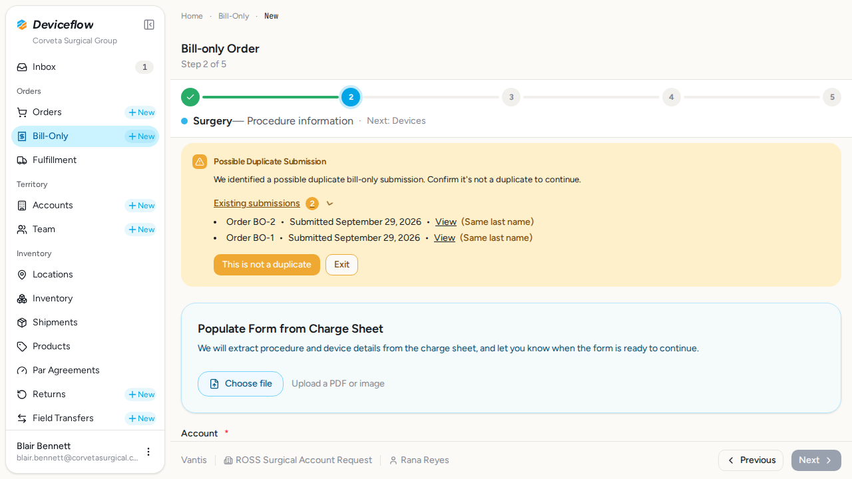Collapse the Existing submissions chevron

click(x=329, y=204)
